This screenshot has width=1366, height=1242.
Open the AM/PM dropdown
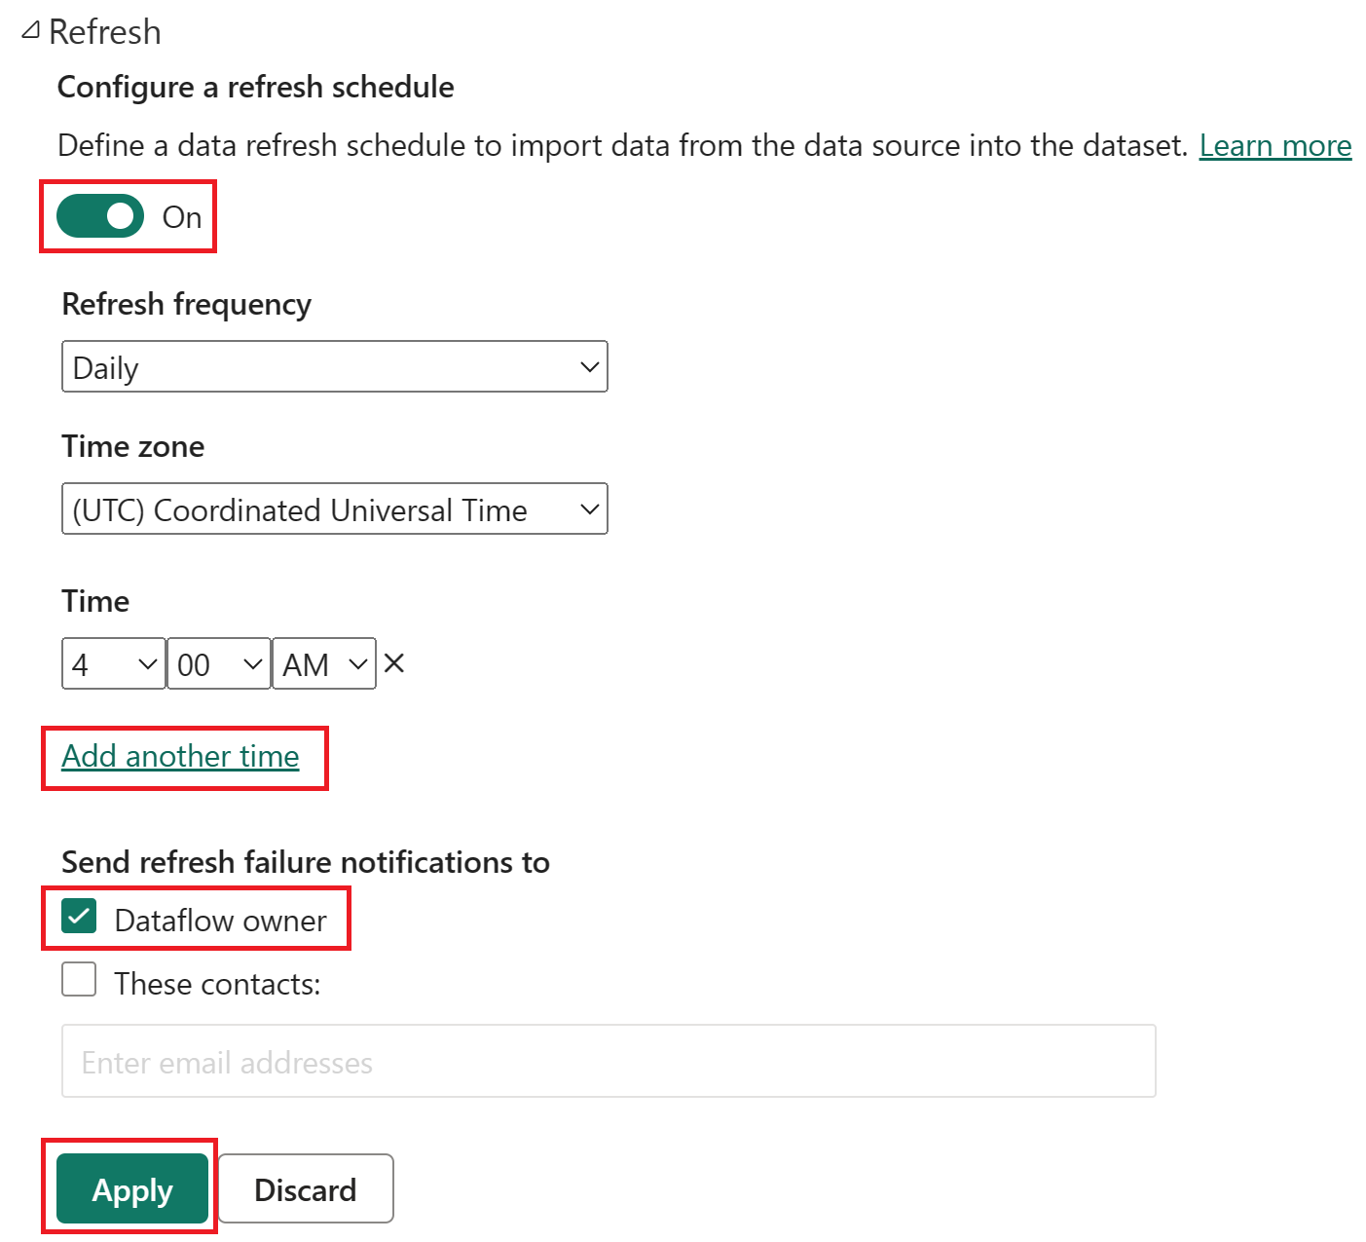[x=322, y=663]
